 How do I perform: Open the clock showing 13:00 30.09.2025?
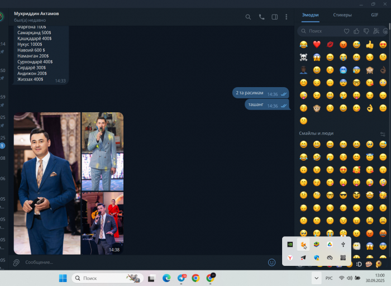click(x=375, y=278)
